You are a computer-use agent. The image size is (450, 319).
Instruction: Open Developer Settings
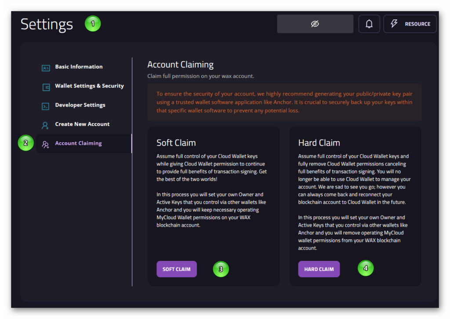click(x=80, y=105)
